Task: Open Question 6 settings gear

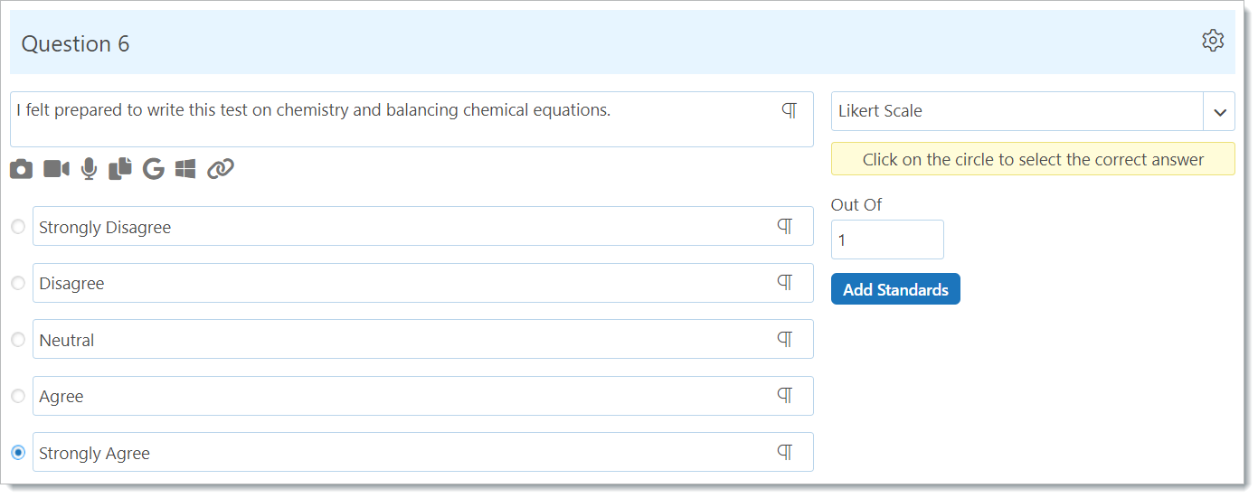Action: coord(1212,41)
